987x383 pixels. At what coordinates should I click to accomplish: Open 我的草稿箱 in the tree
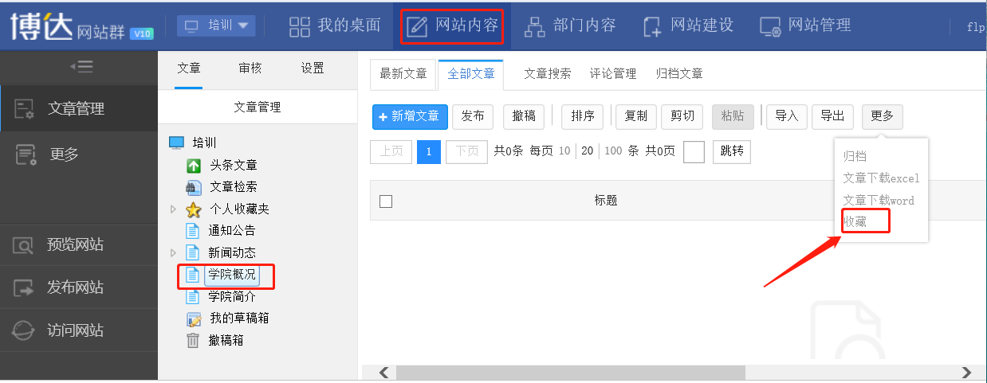click(x=239, y=319)
